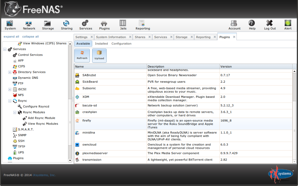Switch to the Reporting tab
The image size is (298, 186).
[x=204, y=37]
